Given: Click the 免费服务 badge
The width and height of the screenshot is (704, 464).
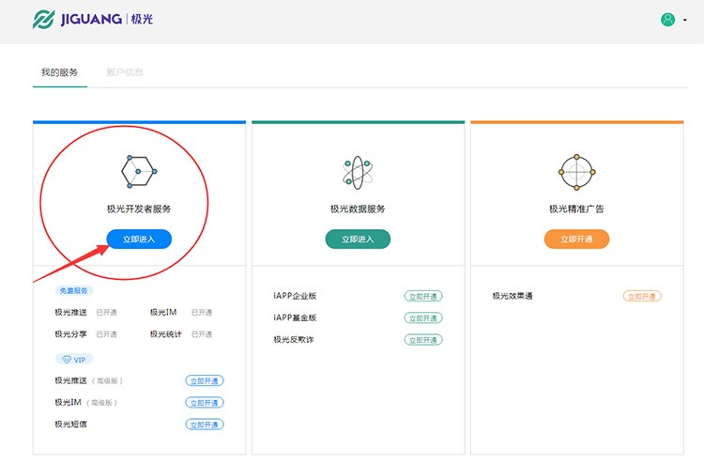Looking at the screenshot, I should [74, 290].
